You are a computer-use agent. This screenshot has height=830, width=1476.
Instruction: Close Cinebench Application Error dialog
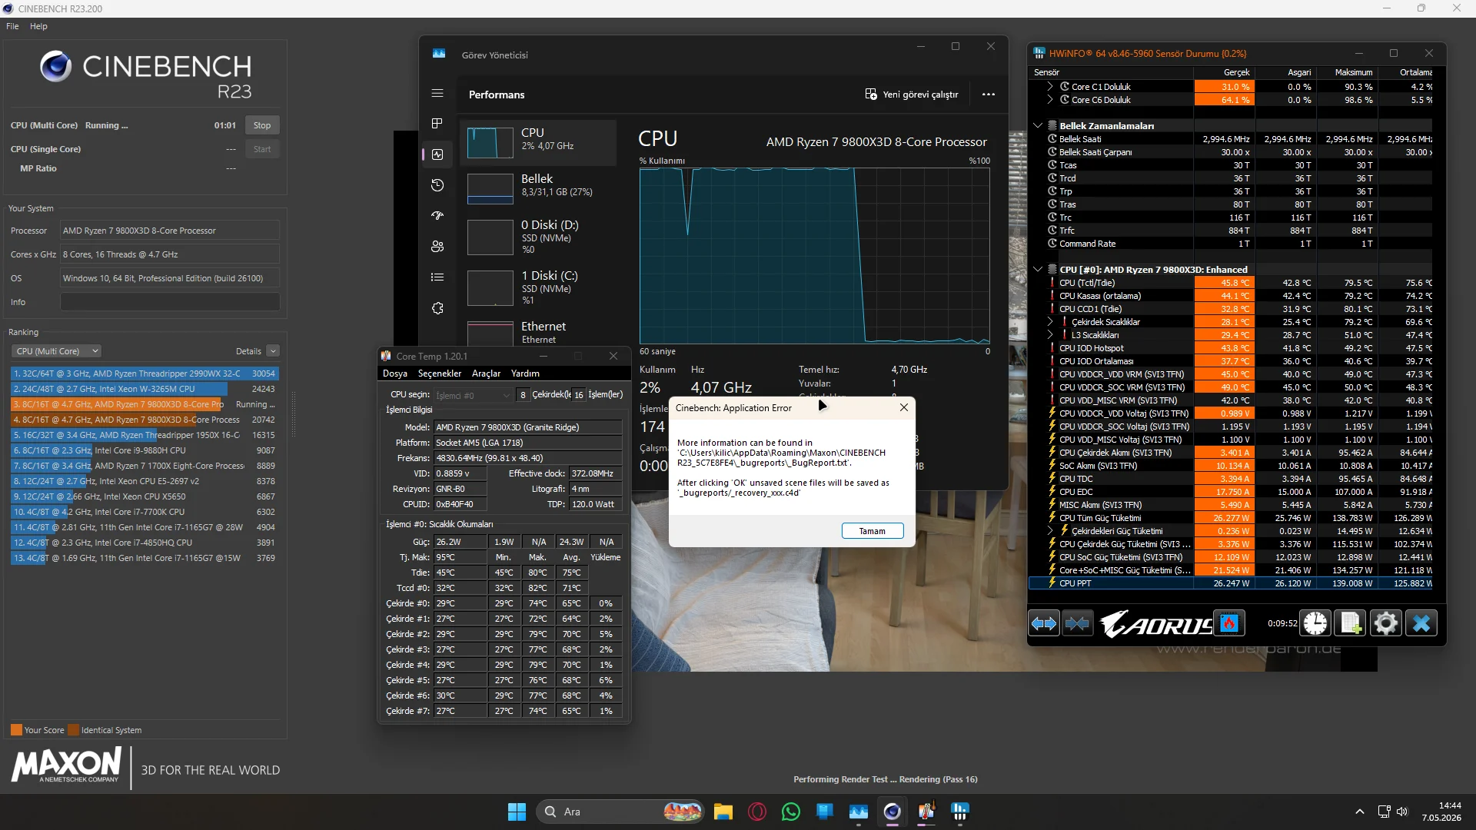(x=904, y=407)
